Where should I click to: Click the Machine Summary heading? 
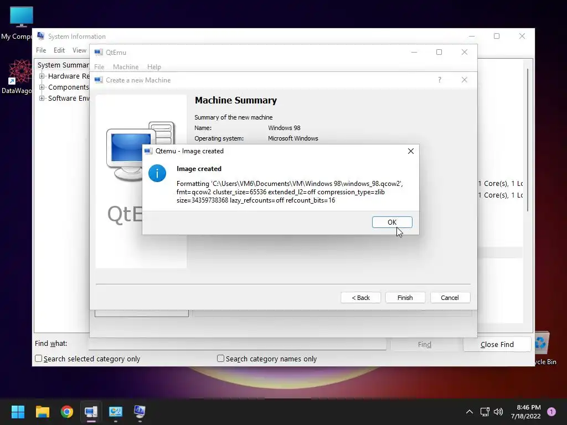(236, 100)
